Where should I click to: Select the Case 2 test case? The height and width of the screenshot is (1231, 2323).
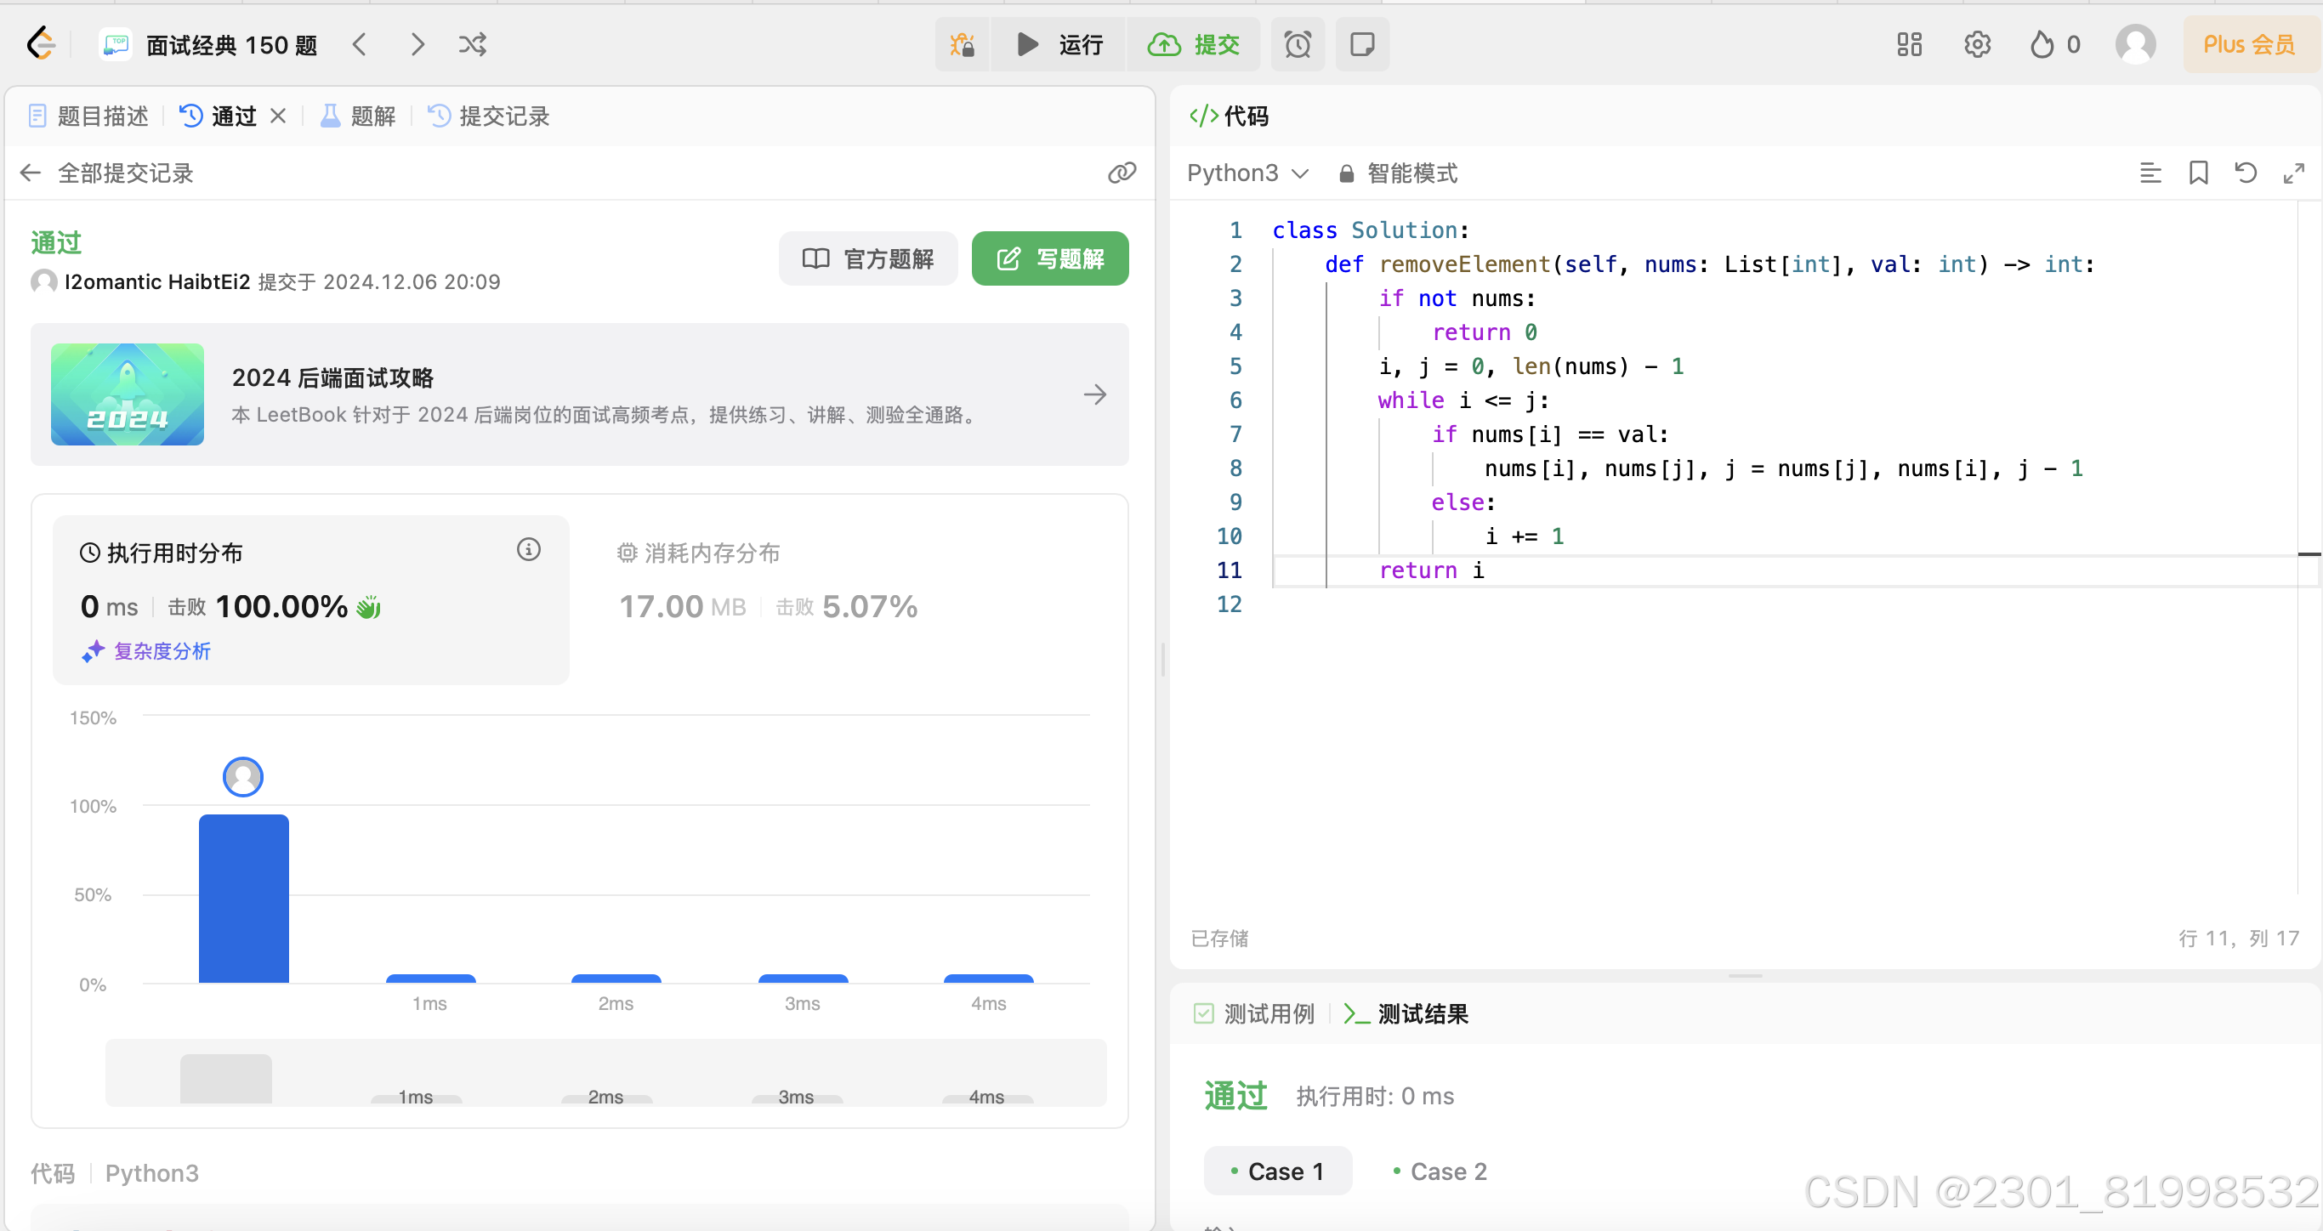click(x=1440, y=1171)
